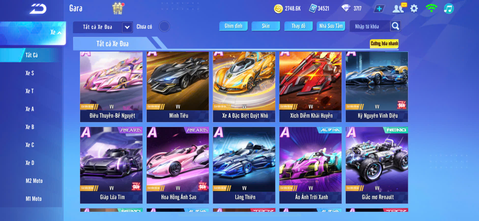
Task: Toggle the music note icon
Action: (449, 9)
